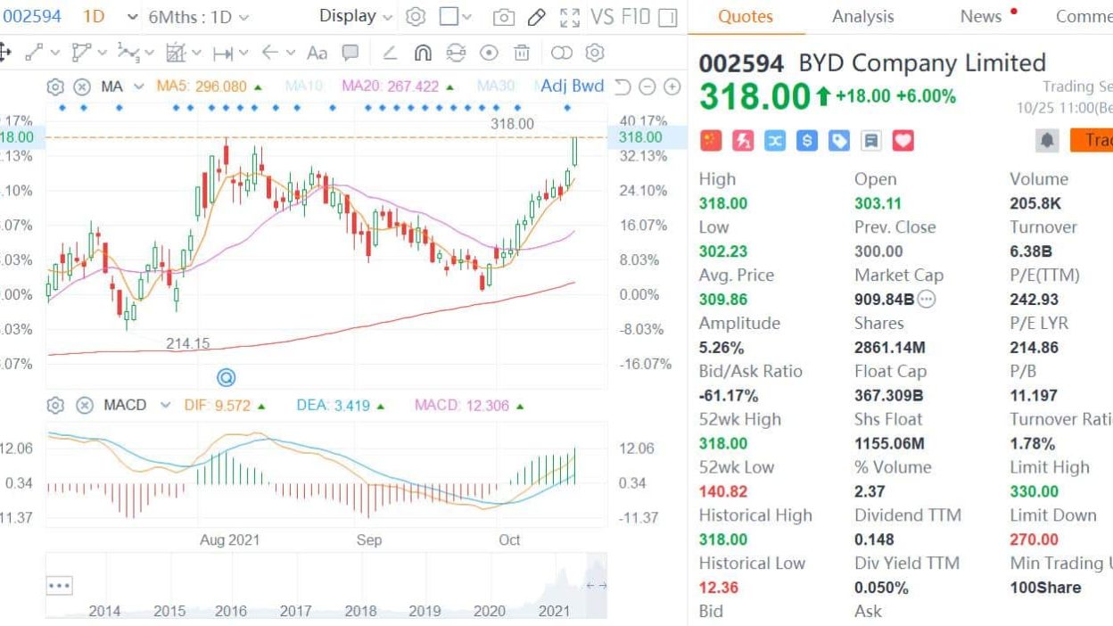The image size is (1113, 626).
Task: Remove the MA indicator
Action: click(82, 86)
